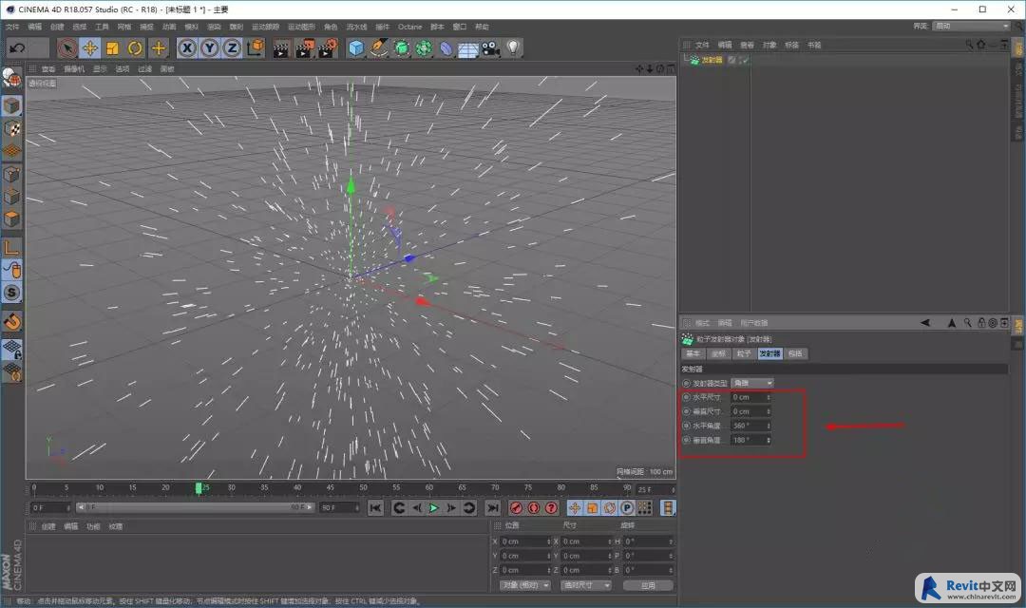Click the 垂直尺寸 field stepper arrows

click(x=769, y=411)
